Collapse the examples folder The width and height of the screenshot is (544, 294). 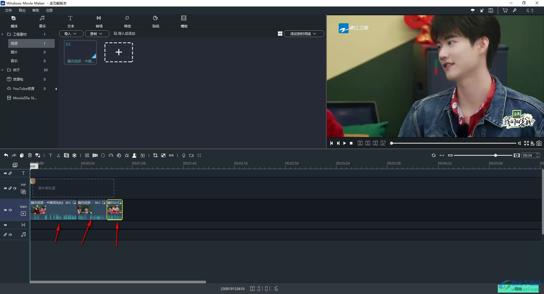tap(2, 70)
